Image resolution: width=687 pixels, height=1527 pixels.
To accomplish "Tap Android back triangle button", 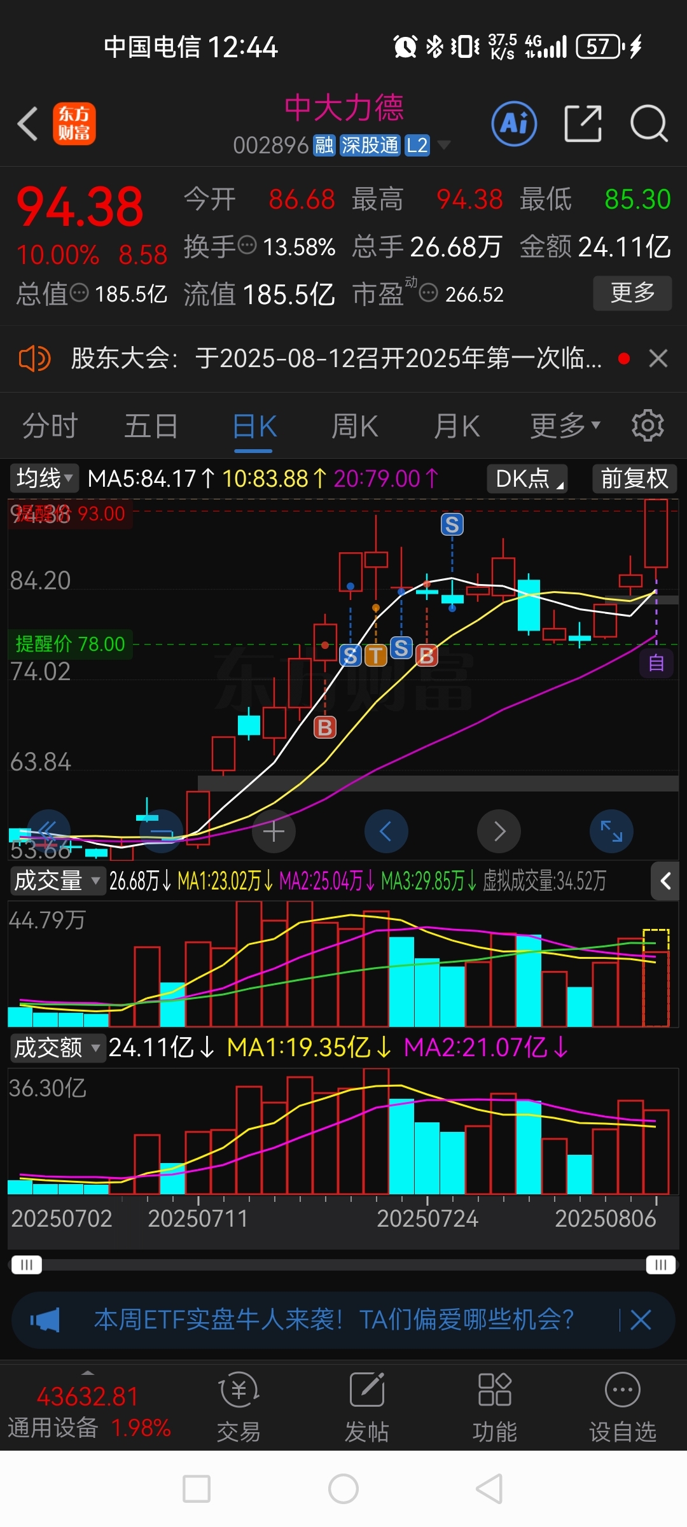I will (490, 1489).
